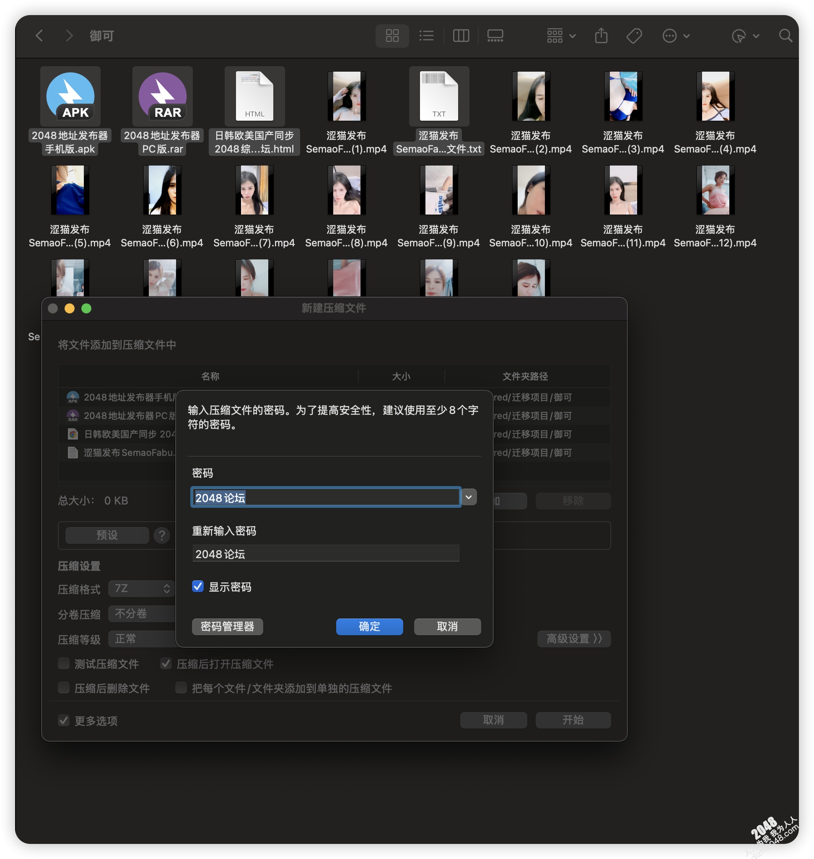Viewport: 814px width, 859px height.
Task: Uncheck the 显示密码 checkbox
Action: pos(198,587)
